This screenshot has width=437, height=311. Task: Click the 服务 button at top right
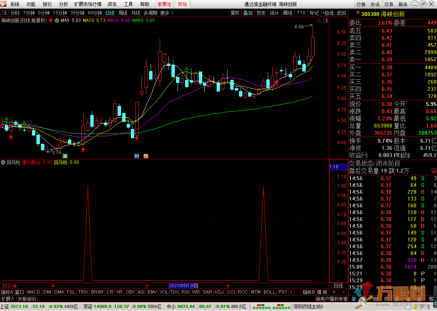coord(403,4)
